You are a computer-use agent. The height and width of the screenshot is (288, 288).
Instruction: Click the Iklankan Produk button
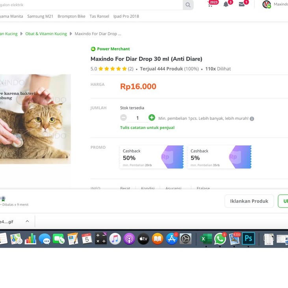pyautogui.click(x=249, y=201)
